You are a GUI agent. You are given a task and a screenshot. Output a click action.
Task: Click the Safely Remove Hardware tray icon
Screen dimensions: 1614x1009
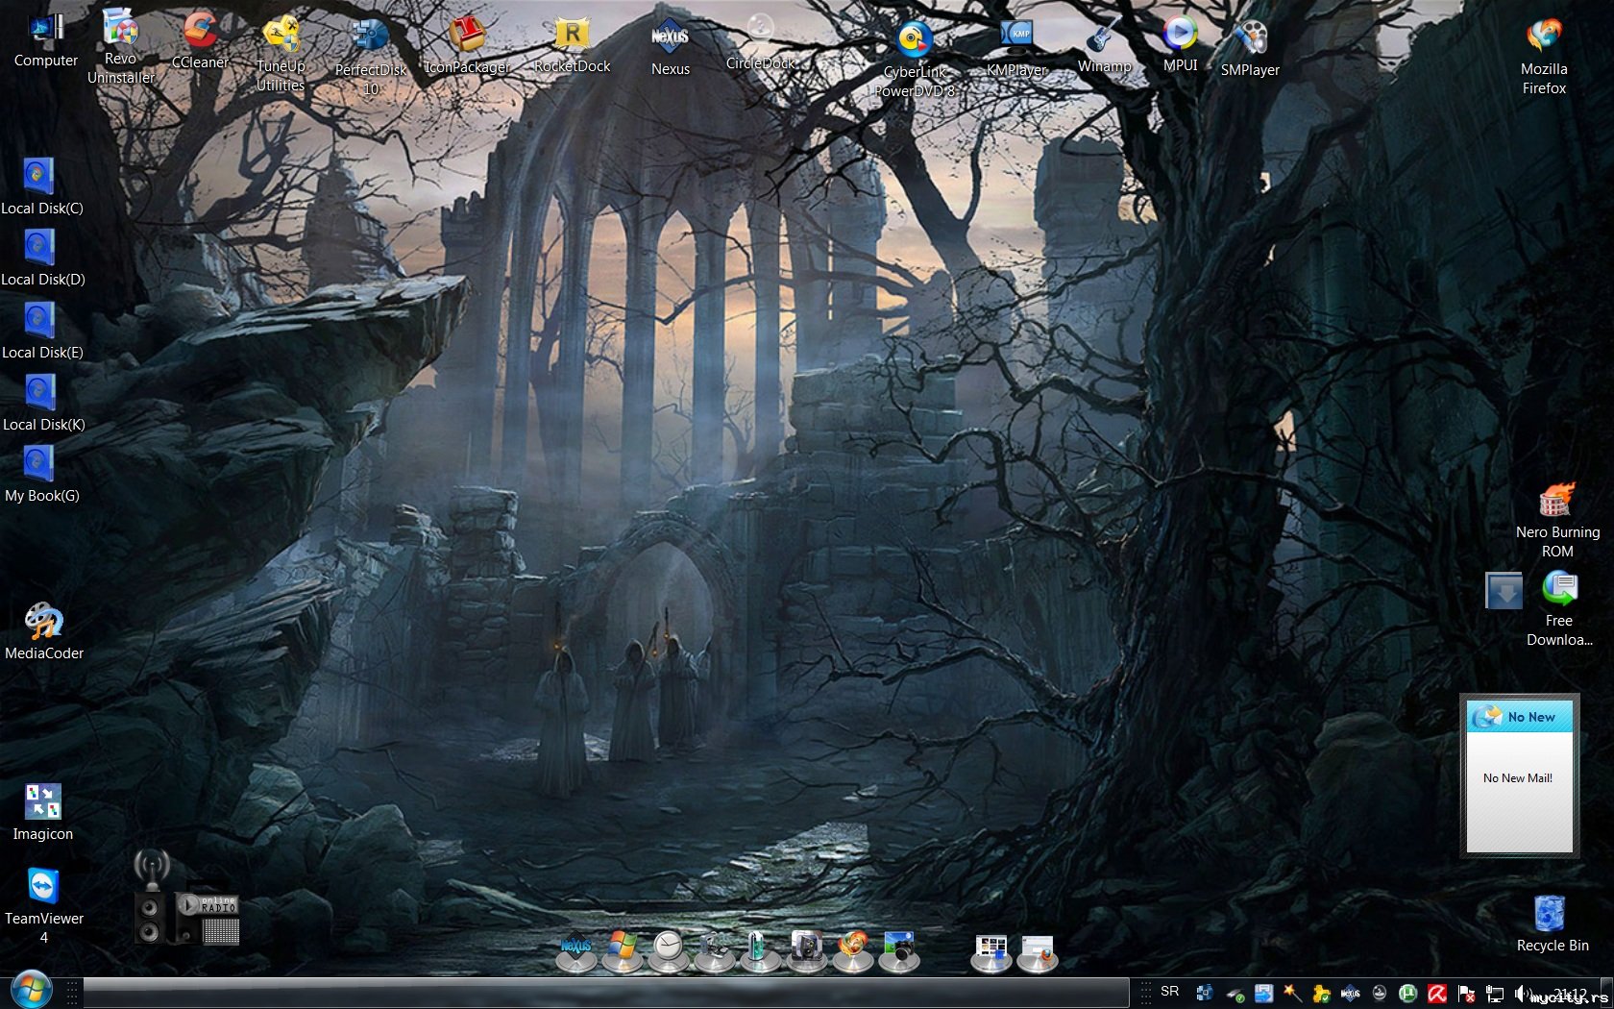[x=1235, y=994]
